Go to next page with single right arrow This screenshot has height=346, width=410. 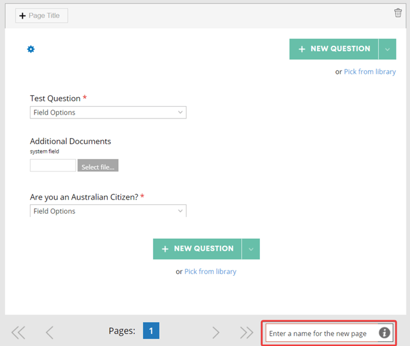[x=216, y=332]
